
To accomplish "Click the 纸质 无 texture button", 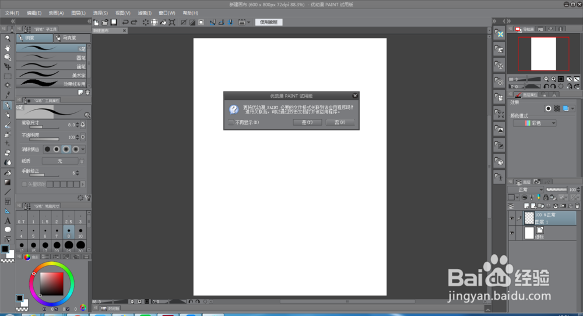I will (x=60, y=161).
